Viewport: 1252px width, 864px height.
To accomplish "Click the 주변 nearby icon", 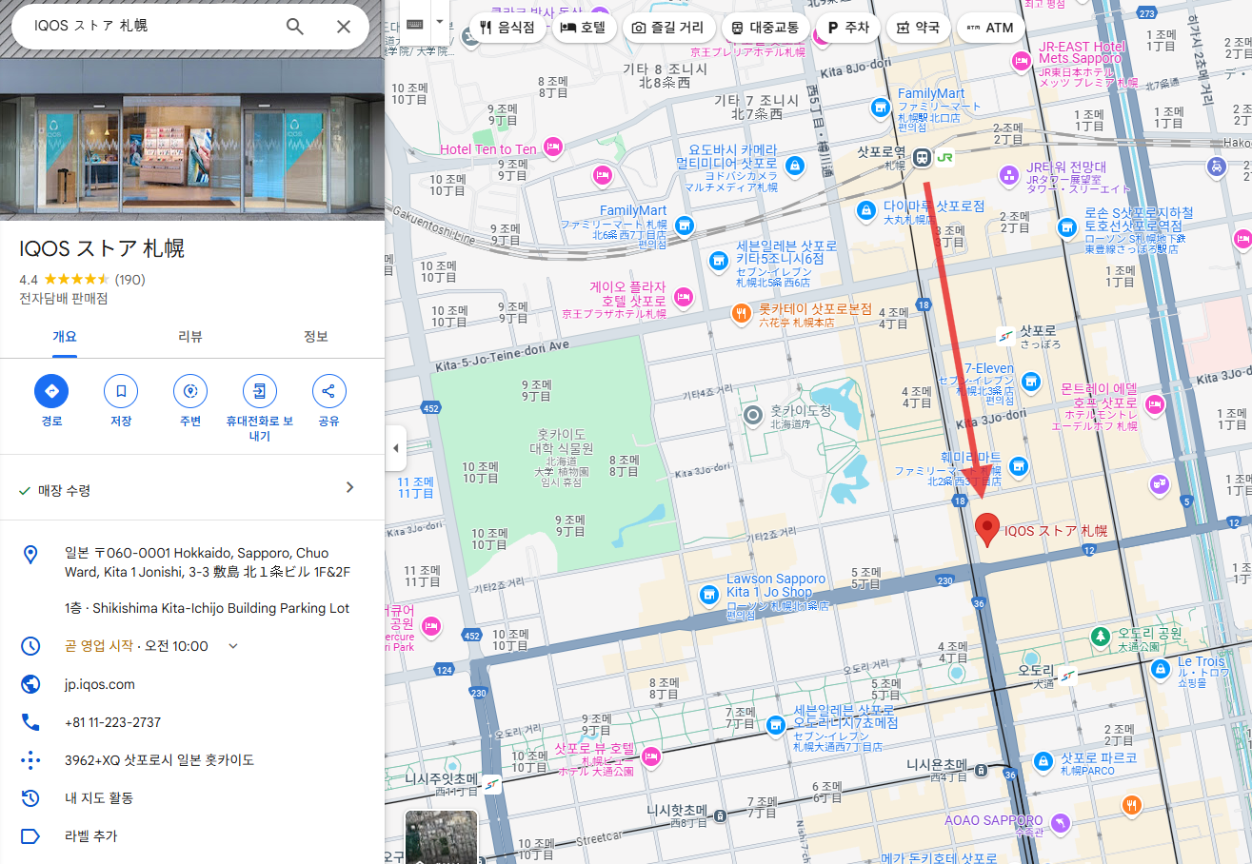I will tap(190, 391).
